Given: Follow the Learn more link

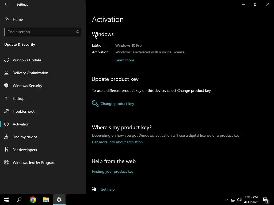Looking at the screenshot, I should pyautogui.click(x=125, y=60).
